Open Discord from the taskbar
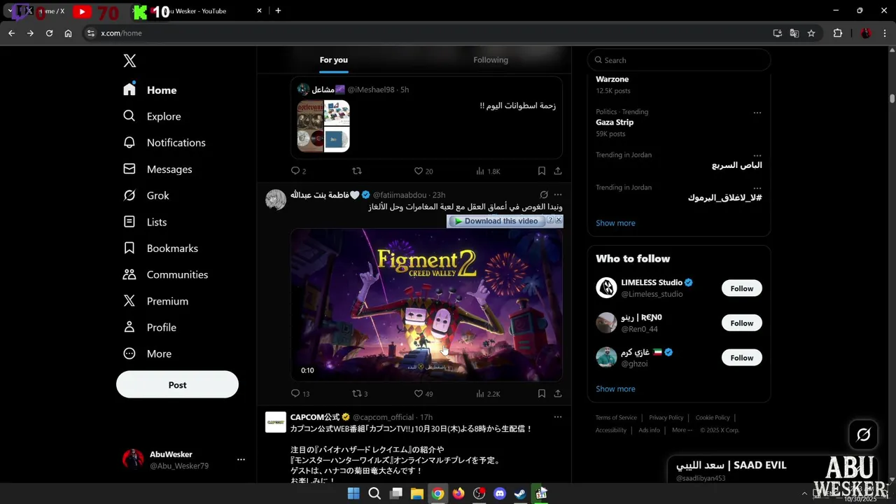Viewport: 896px width, 504px height. click(x=500, y=493)
